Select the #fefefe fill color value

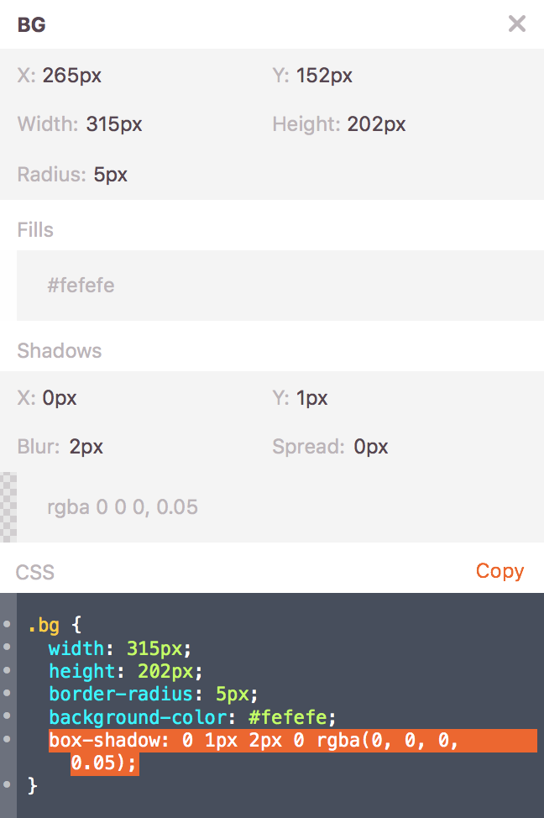(x=81, y=286)
